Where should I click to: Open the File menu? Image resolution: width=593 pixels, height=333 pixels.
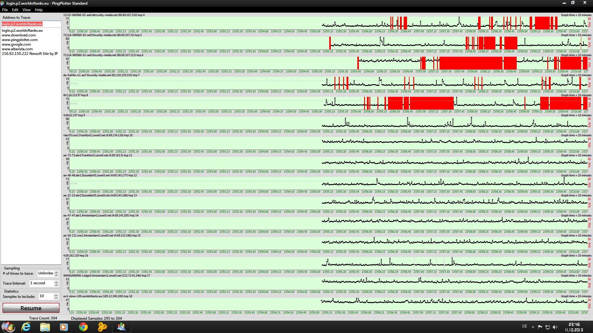5,10
